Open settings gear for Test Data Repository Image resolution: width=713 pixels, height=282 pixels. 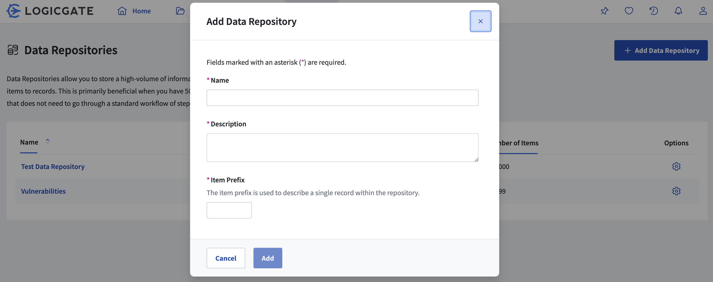[676, 166]
